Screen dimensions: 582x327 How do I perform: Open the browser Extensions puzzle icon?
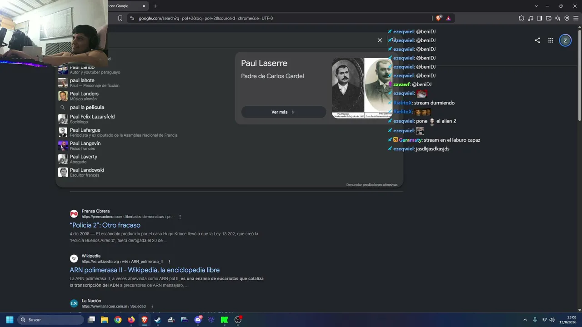(522, 18)
